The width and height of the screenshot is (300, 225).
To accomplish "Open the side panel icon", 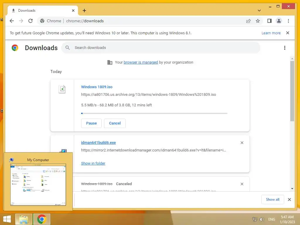I will [270, 21].
